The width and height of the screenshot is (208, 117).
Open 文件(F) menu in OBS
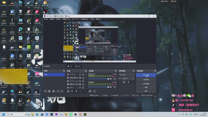tap(46, 19)
